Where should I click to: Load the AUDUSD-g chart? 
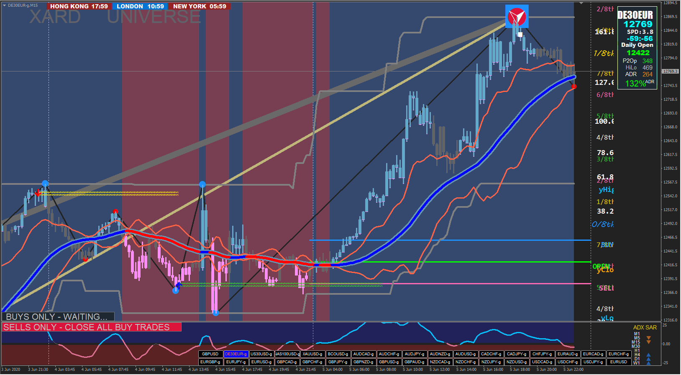tap(466, 354)
